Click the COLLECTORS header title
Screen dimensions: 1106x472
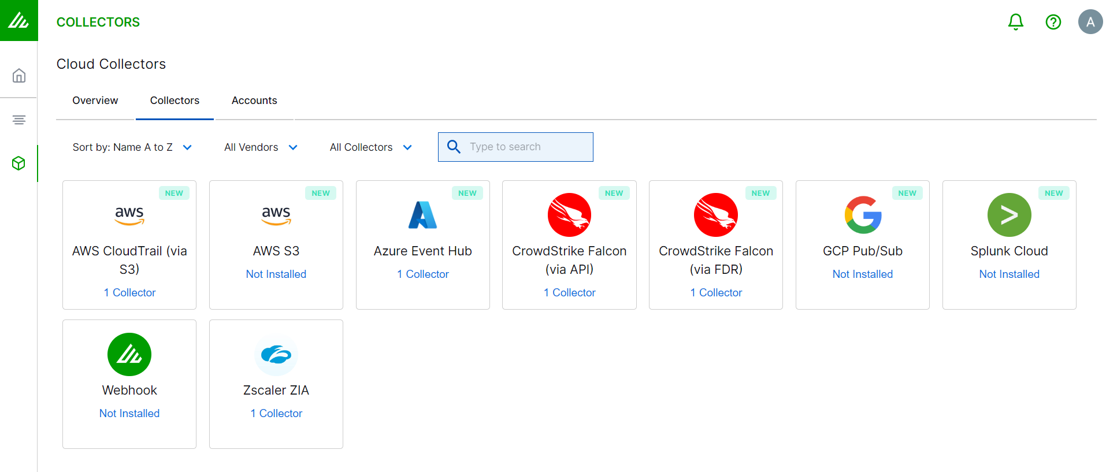tap(98, 22)
